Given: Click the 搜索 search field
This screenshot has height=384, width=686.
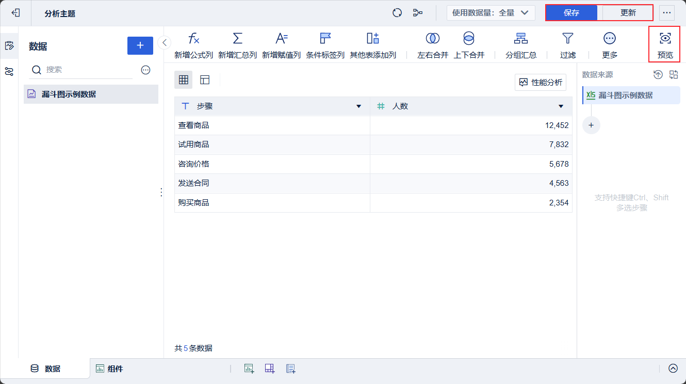Looking at the screenshot, I should pos(81,70).
